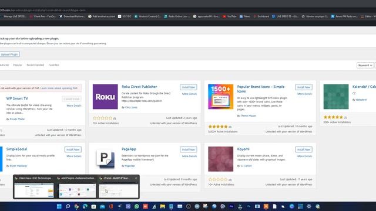Open the Koyomi plugin title
The width and height of the screenshot is (376, 211).
pos(243,149)
